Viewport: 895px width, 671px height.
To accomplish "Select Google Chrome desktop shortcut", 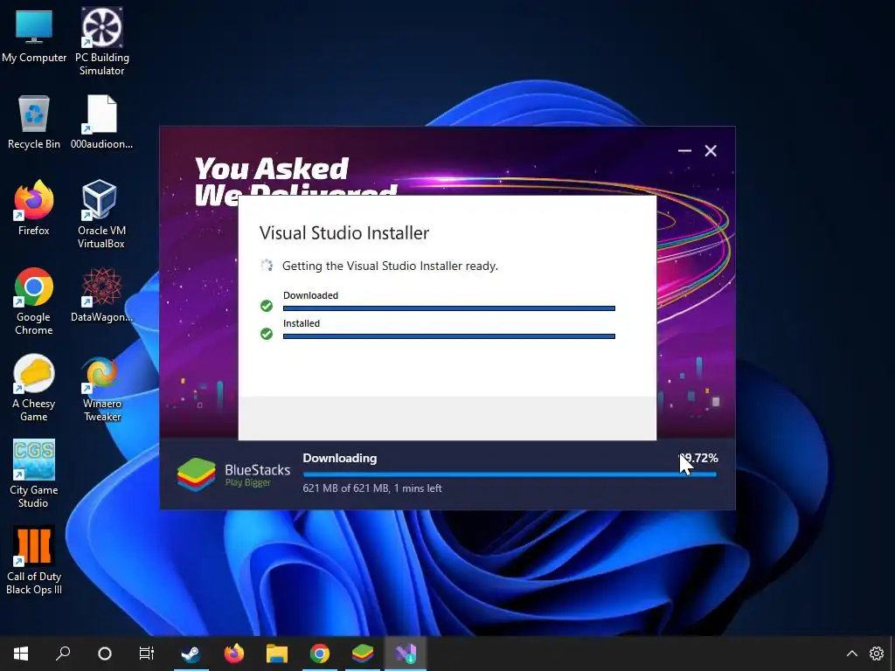I will point(34,301).
